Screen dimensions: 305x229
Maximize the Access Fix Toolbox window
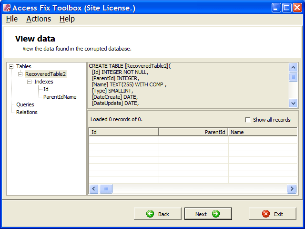pos(287,8)
